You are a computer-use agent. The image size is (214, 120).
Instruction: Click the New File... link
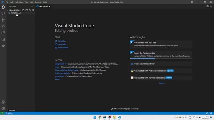[62, 41]
